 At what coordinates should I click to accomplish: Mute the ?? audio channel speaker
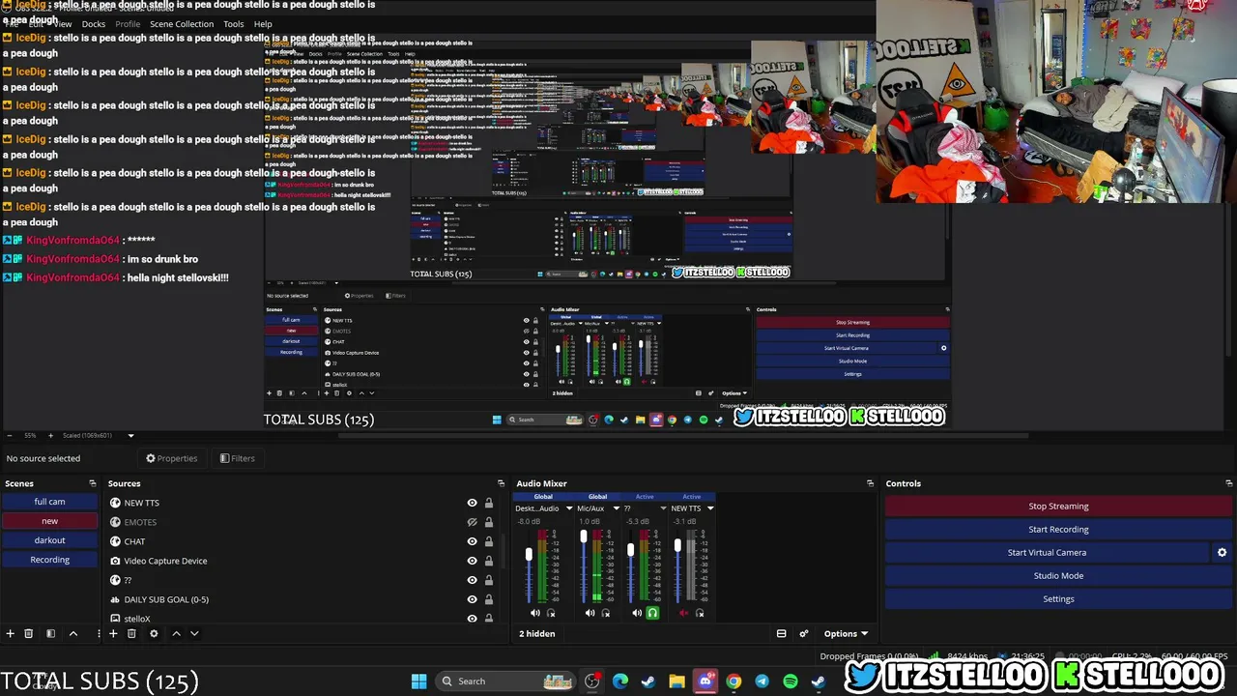click(x=637, y=613)
